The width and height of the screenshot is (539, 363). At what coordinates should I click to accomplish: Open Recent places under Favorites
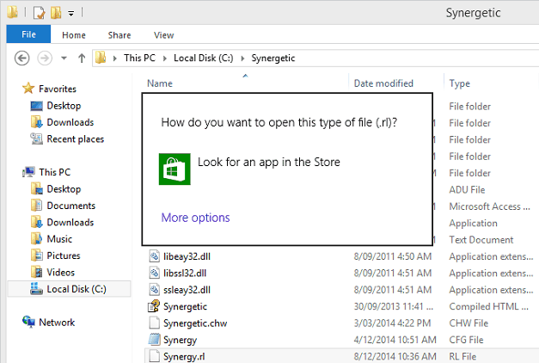(x=76, y=139)
